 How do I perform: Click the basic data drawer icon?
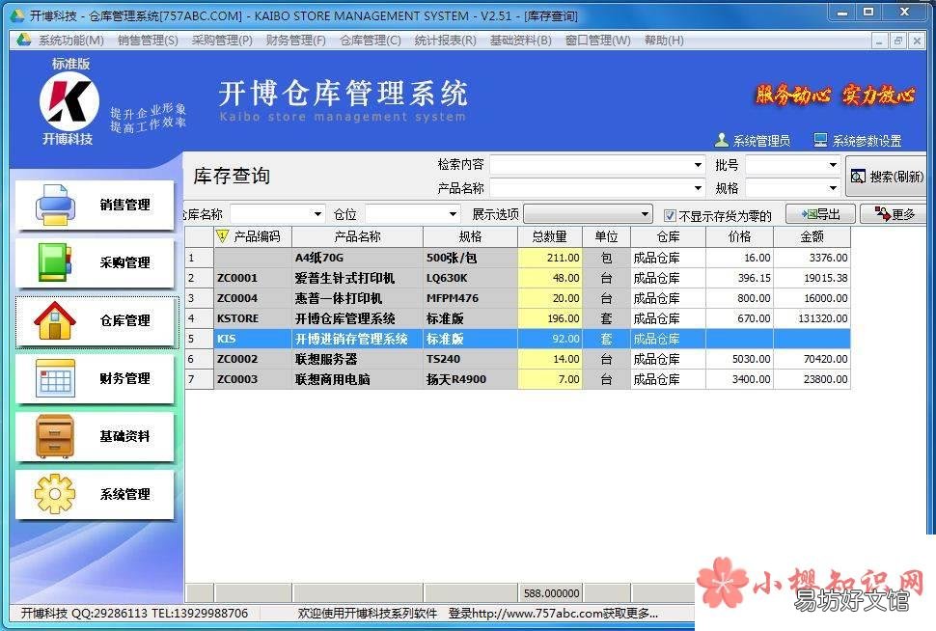(55, 436)
